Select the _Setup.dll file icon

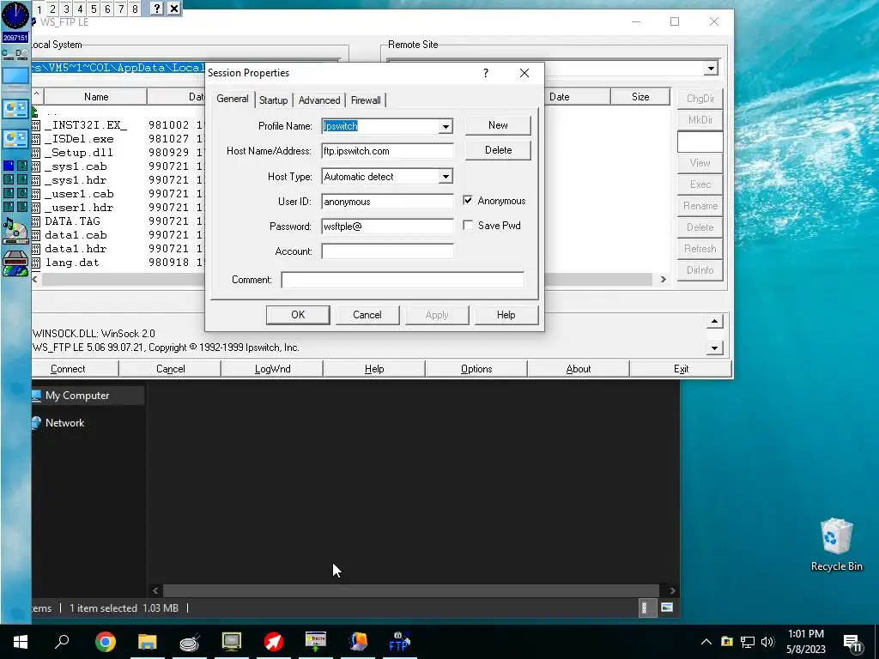(36, 153)
